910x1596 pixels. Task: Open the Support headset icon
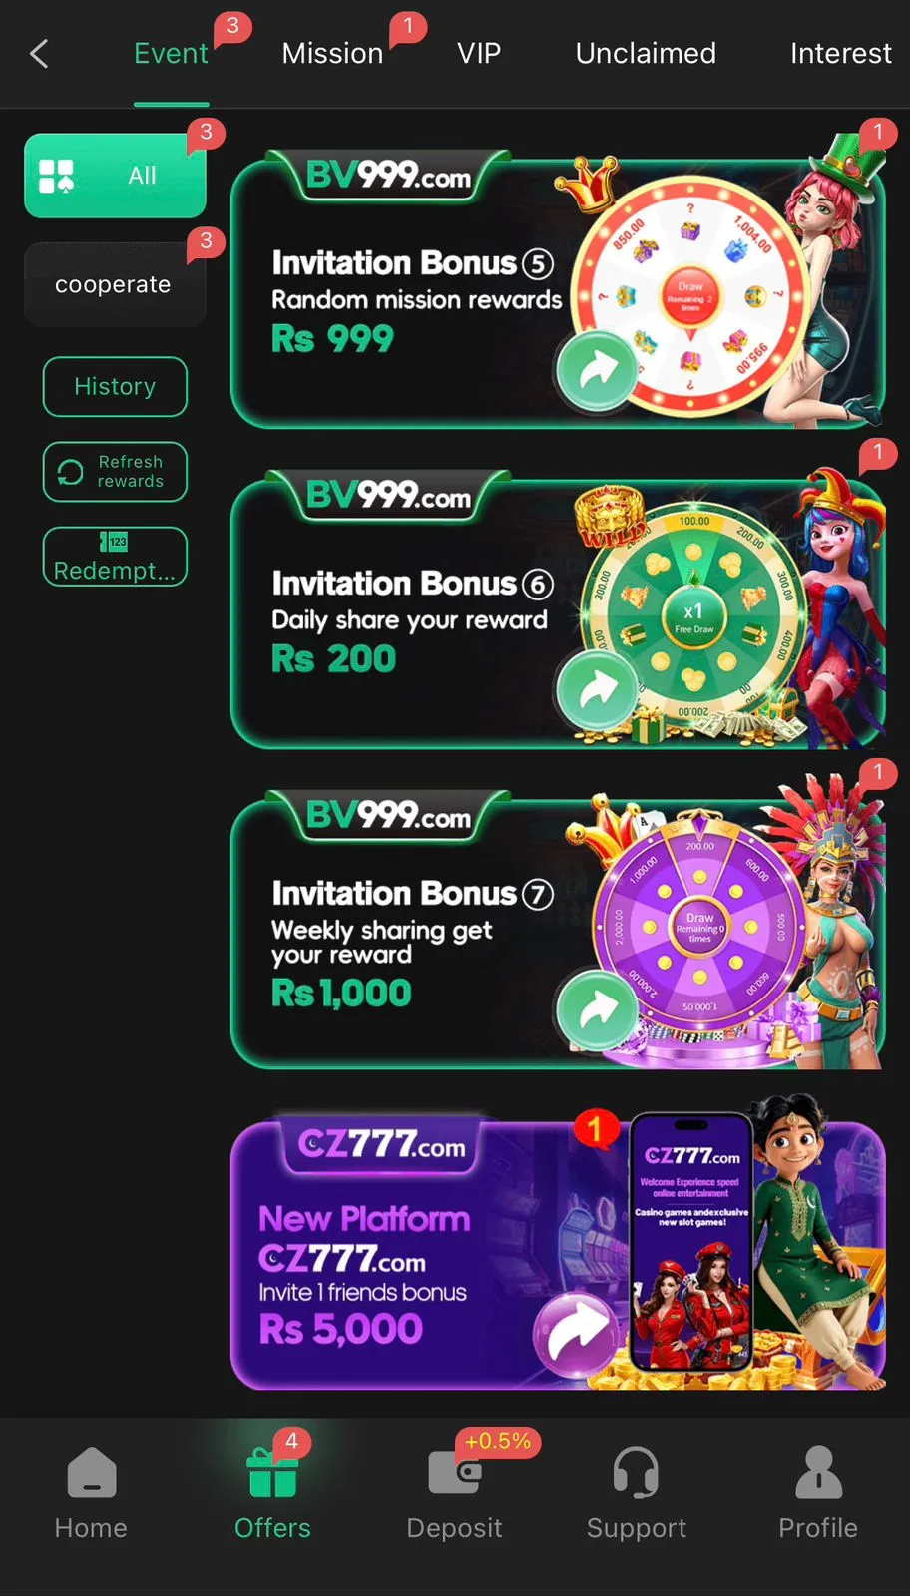click(x=636, y=1472)
